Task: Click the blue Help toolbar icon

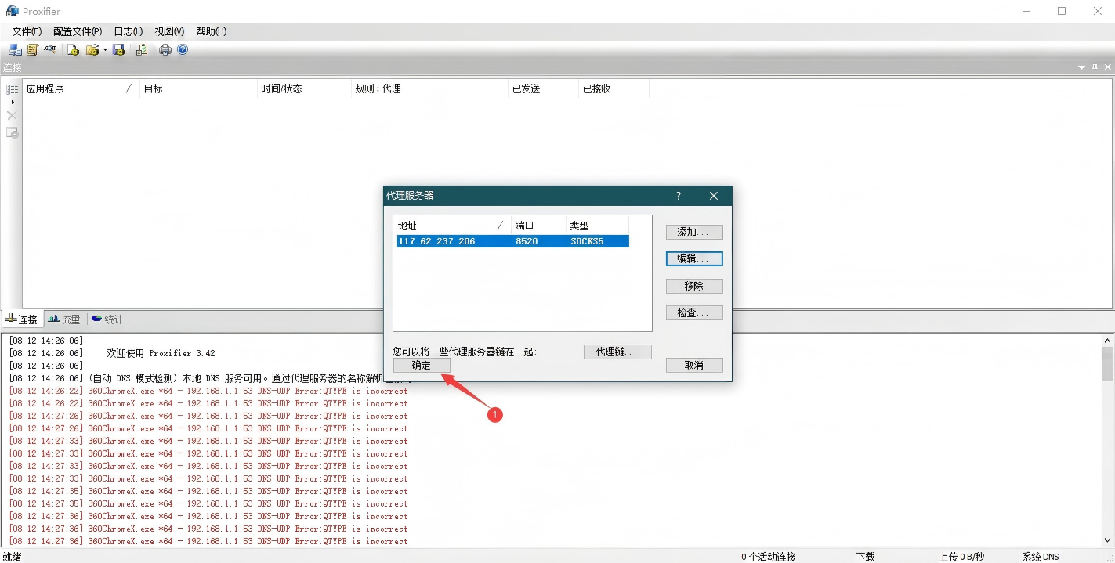Action: click(183, 50)
